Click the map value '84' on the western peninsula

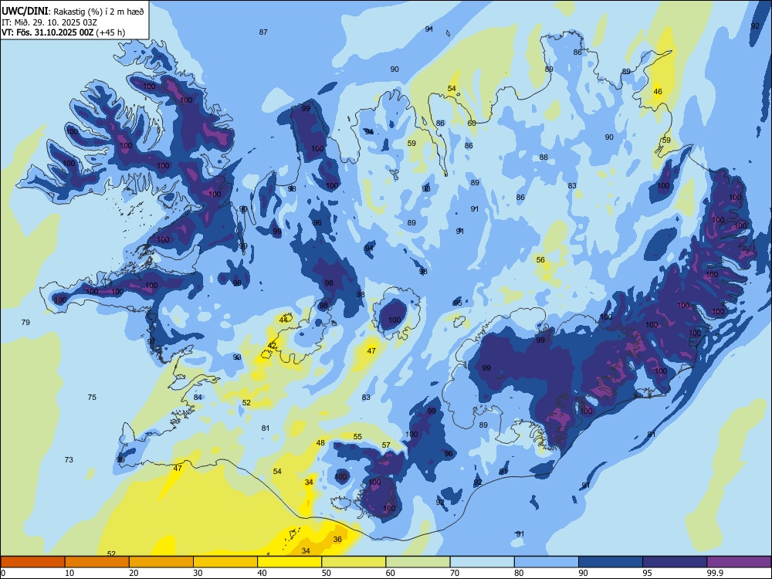[198, 398]
